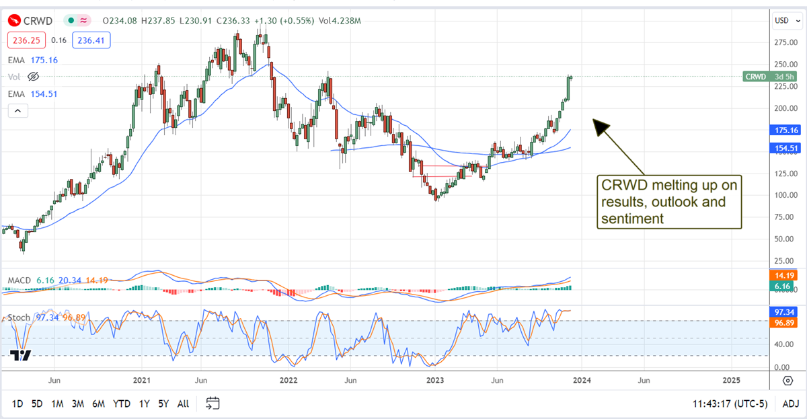Set time range to YTD

122,404
